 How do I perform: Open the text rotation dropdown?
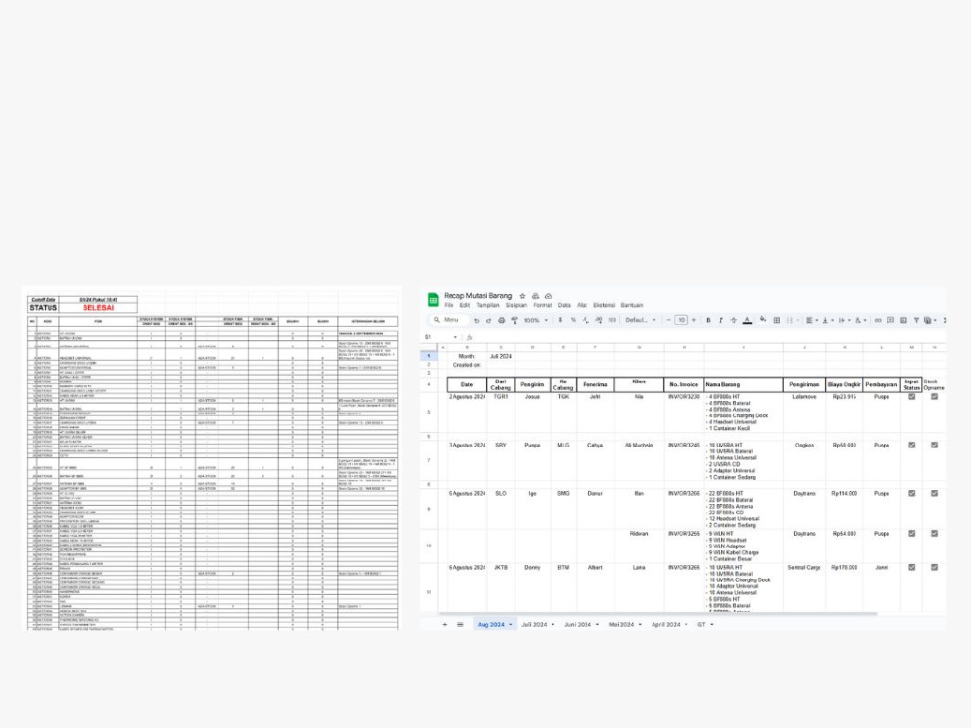coord(860,320)
